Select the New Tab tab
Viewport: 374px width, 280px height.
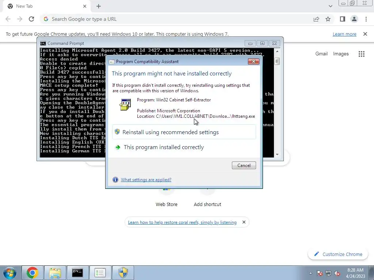(46, 6)
